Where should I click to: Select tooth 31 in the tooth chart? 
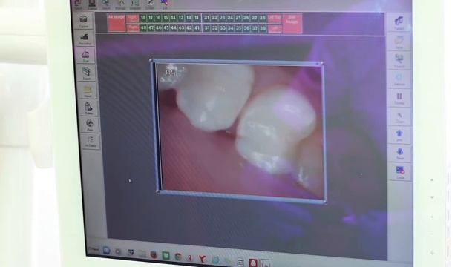click(x=207, y=28)
